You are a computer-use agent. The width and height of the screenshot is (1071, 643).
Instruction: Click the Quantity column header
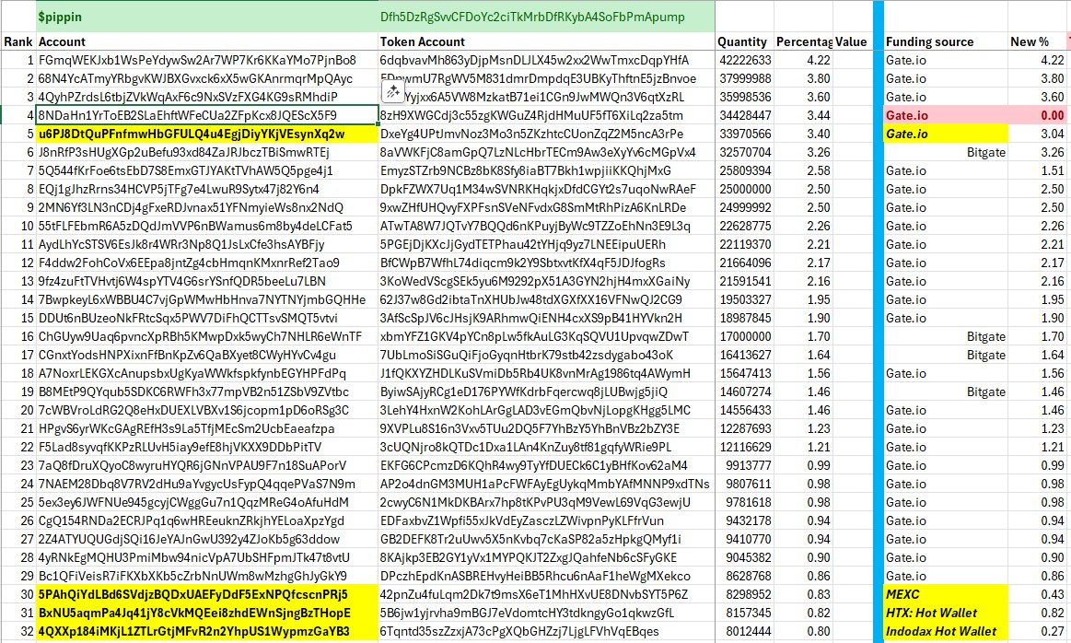point(744,41)
